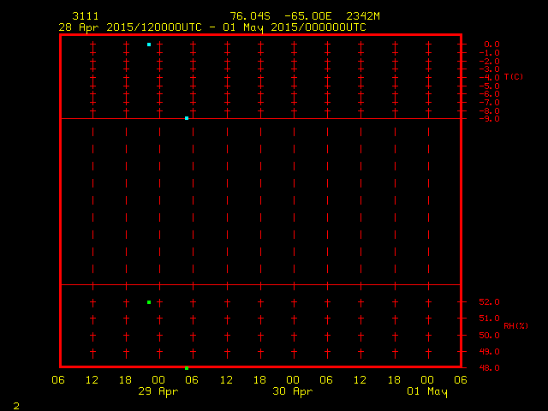548x411 pixels.
Task: Select the "-5.0" temperature tick label
Action: pyautogui.click(x=489, y=86)
